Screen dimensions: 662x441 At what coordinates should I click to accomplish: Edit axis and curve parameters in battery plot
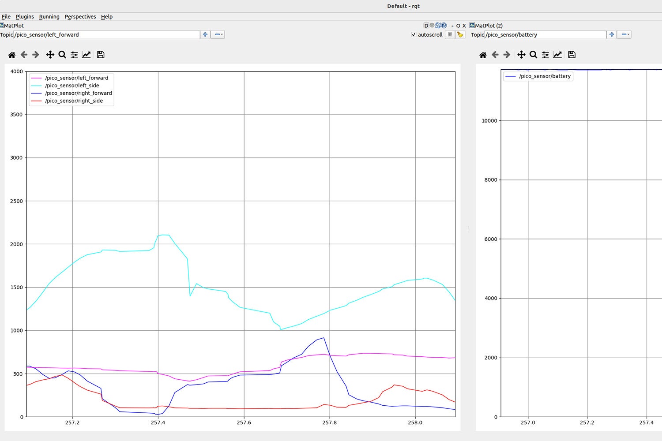click(x=557, y=55)
